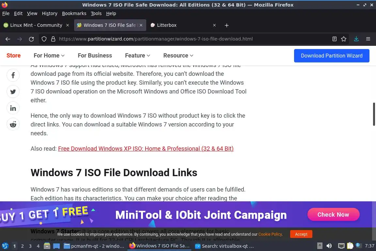Switch to virtual desktop 4
This screenshot has width=376, height=251.
pos(38,246)
